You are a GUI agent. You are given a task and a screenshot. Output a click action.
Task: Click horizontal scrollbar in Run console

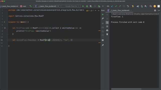126,89
